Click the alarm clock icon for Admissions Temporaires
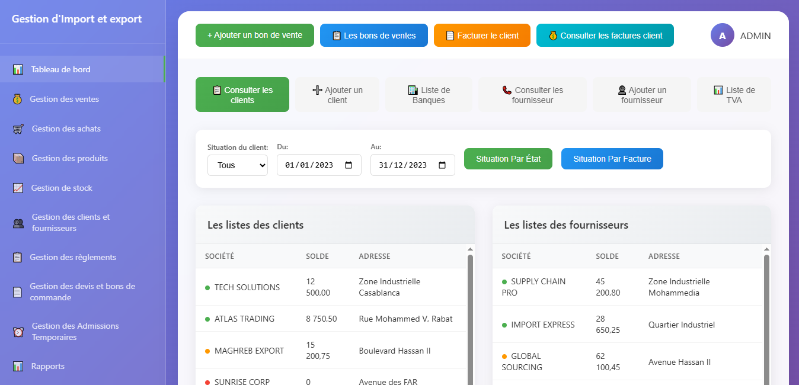The width and height of the screenshot is (799, 385). coord(18,332)
